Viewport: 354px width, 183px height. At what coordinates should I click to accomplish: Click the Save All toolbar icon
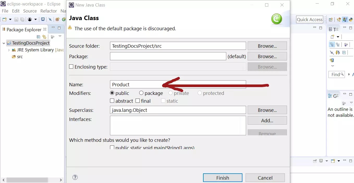pos(22,19)
